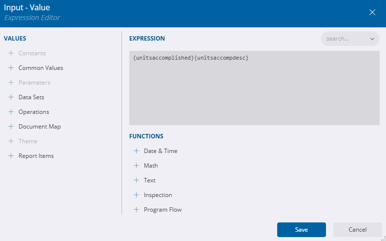Viewport: 386px width, 241px height.
Task: Click the plus icon beside Program Flow
Action: tap(136, 210)
